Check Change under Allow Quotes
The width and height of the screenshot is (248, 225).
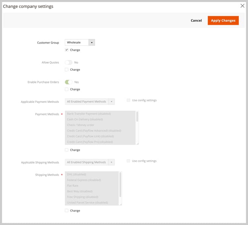66,70
